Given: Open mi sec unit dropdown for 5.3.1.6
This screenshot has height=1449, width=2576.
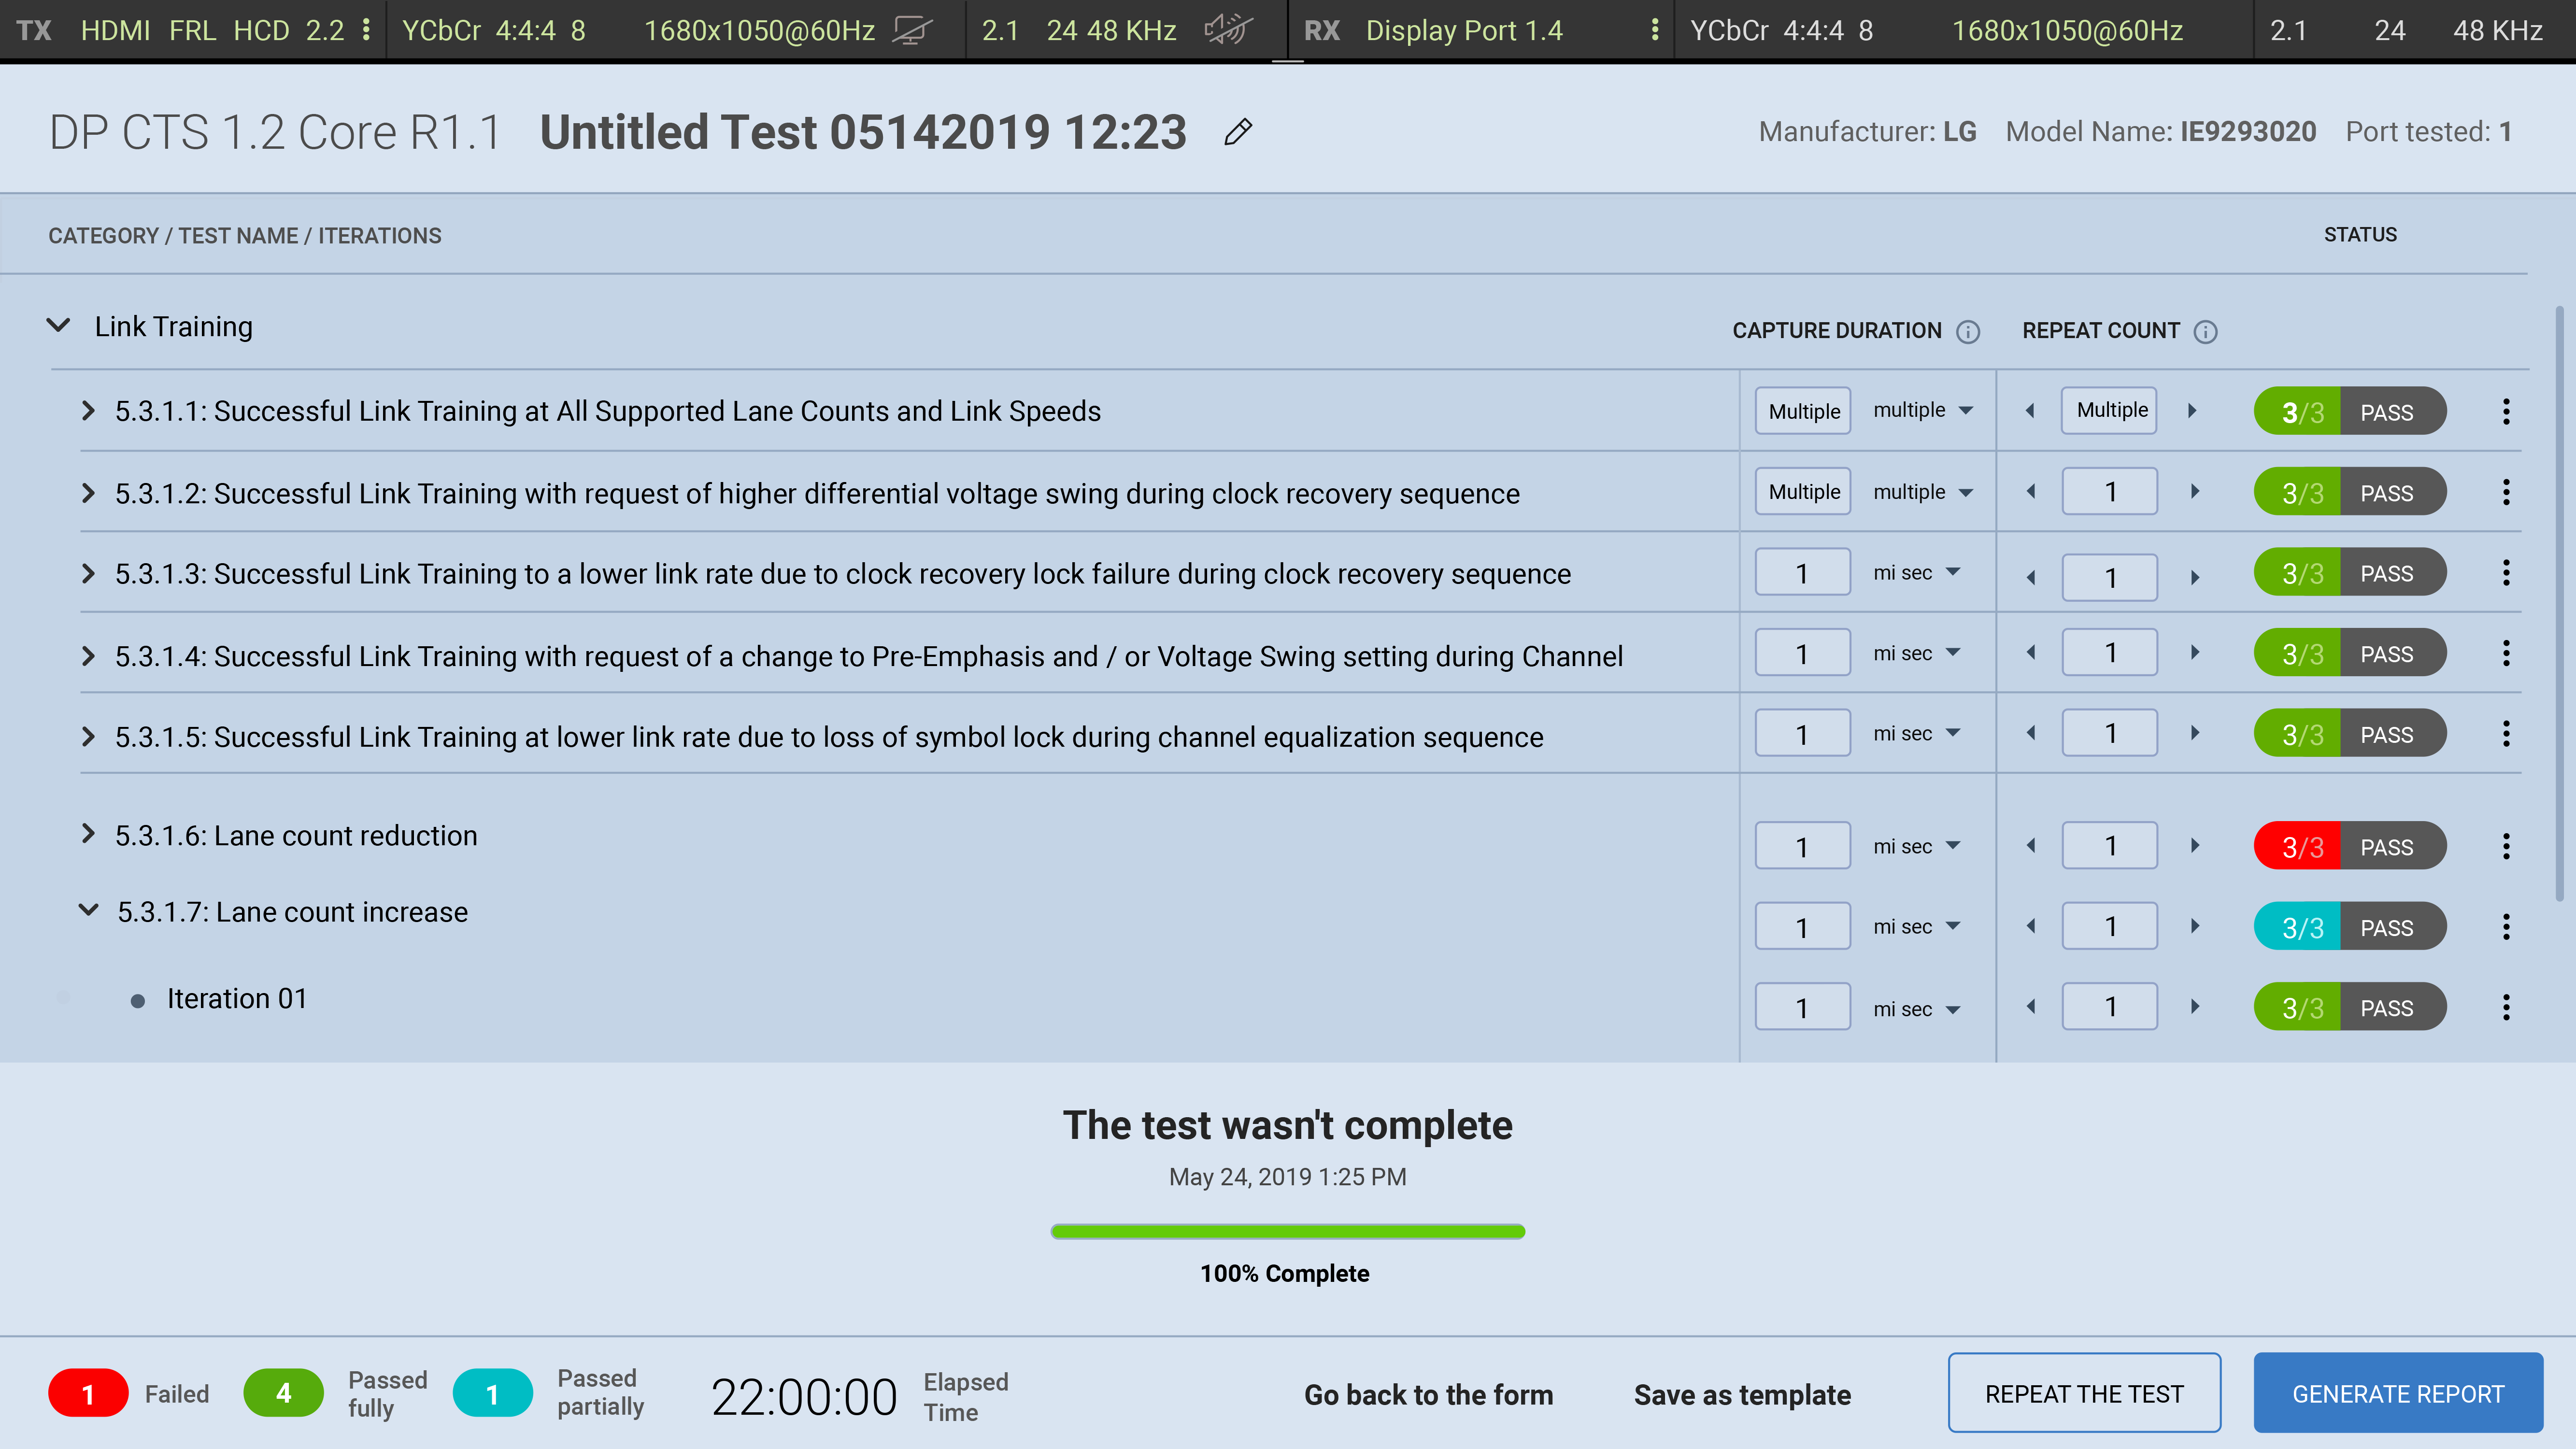Looking at the screenshot, I should (x=1916, y=846).
